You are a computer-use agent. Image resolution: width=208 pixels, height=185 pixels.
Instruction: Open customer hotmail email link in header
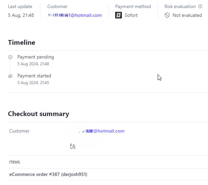coord(75,15)
